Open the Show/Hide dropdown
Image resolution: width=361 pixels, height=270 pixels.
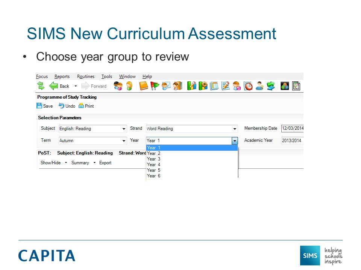tap(54, 162)
